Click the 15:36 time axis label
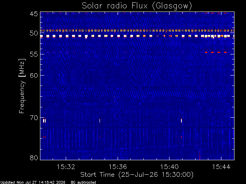 pos(118,167)
